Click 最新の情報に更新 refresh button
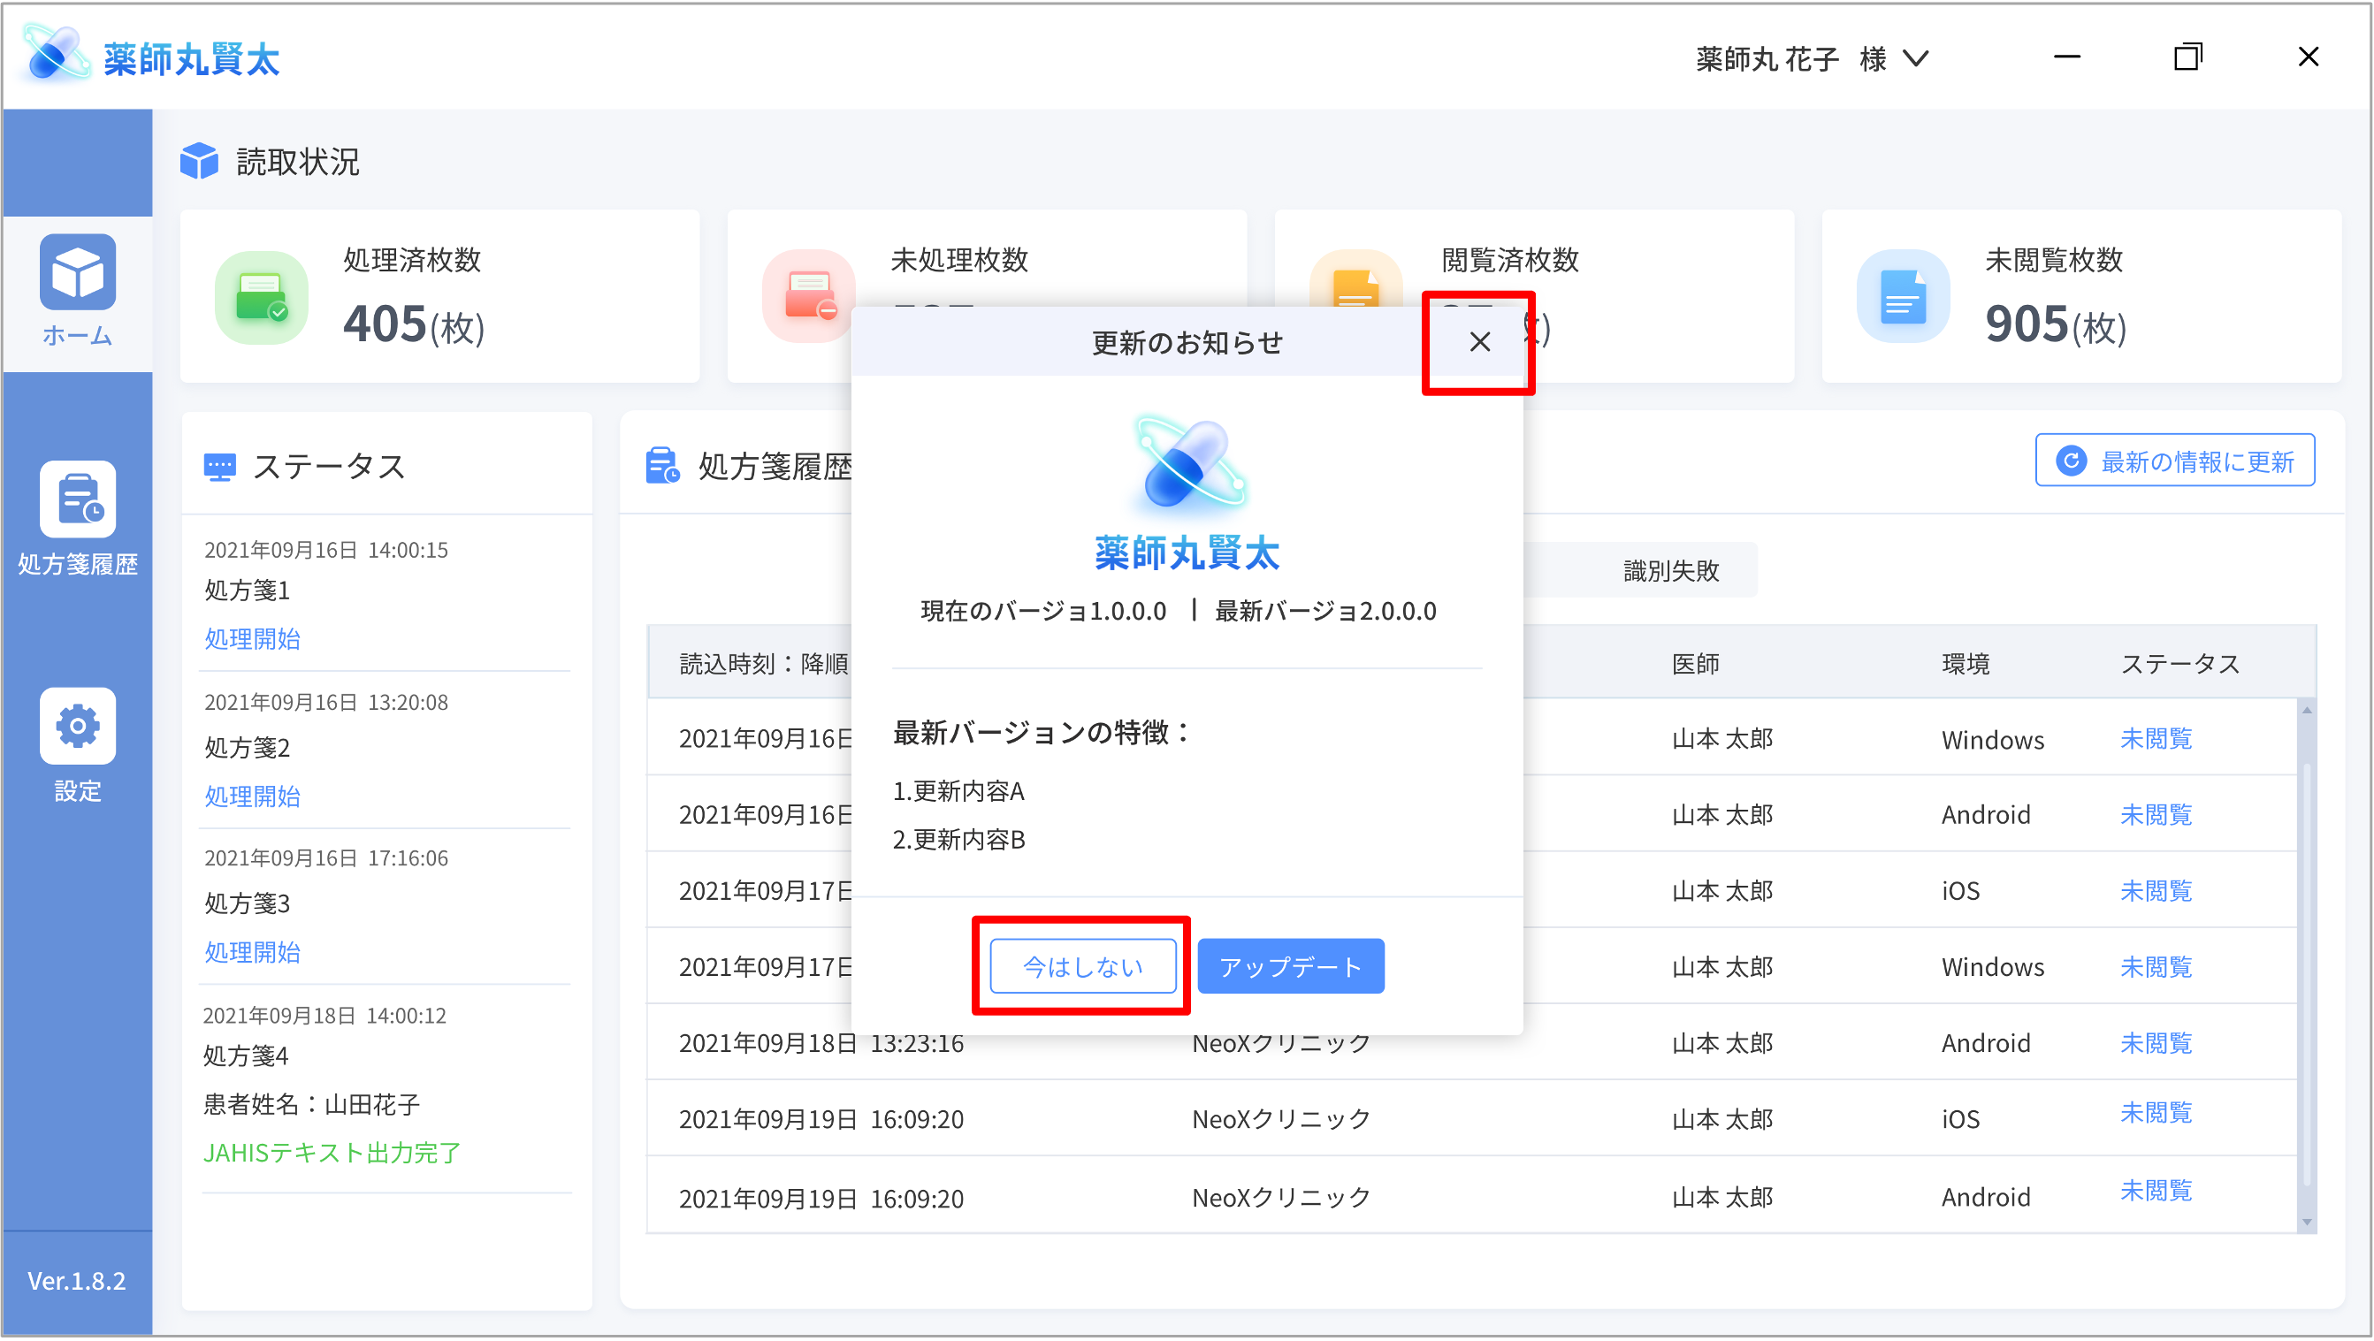The height and width of the screenshot is (1341, 2374). 2175,461
